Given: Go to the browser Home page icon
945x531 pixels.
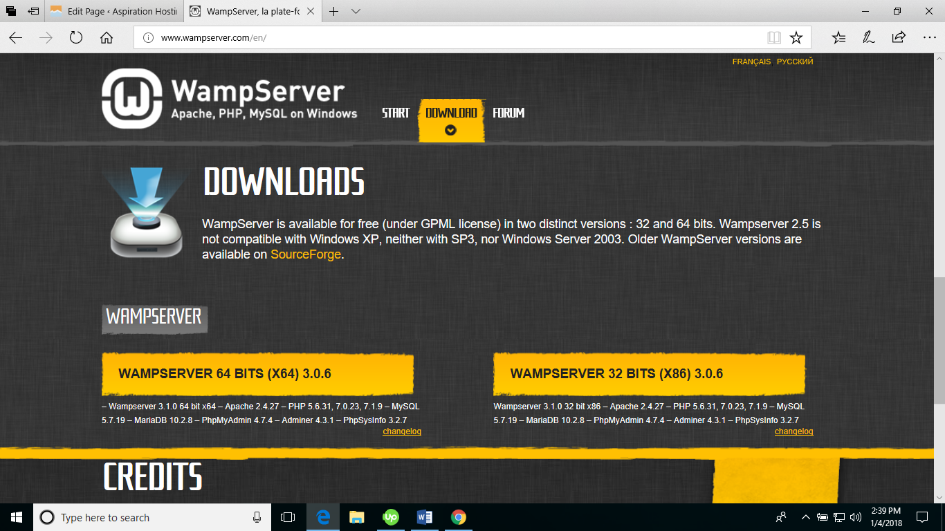Looking at the screenshot, I should [107, 37].
